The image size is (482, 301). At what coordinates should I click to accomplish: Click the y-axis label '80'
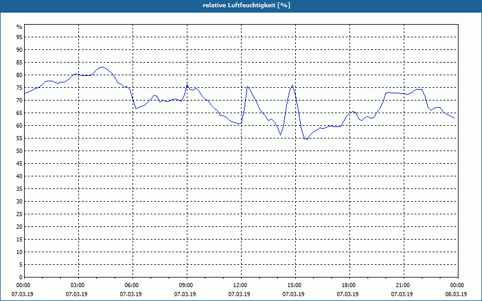19,75
